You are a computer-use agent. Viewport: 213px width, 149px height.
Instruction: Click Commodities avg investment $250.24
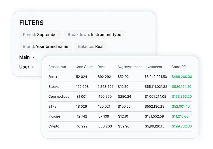(125, 97)
